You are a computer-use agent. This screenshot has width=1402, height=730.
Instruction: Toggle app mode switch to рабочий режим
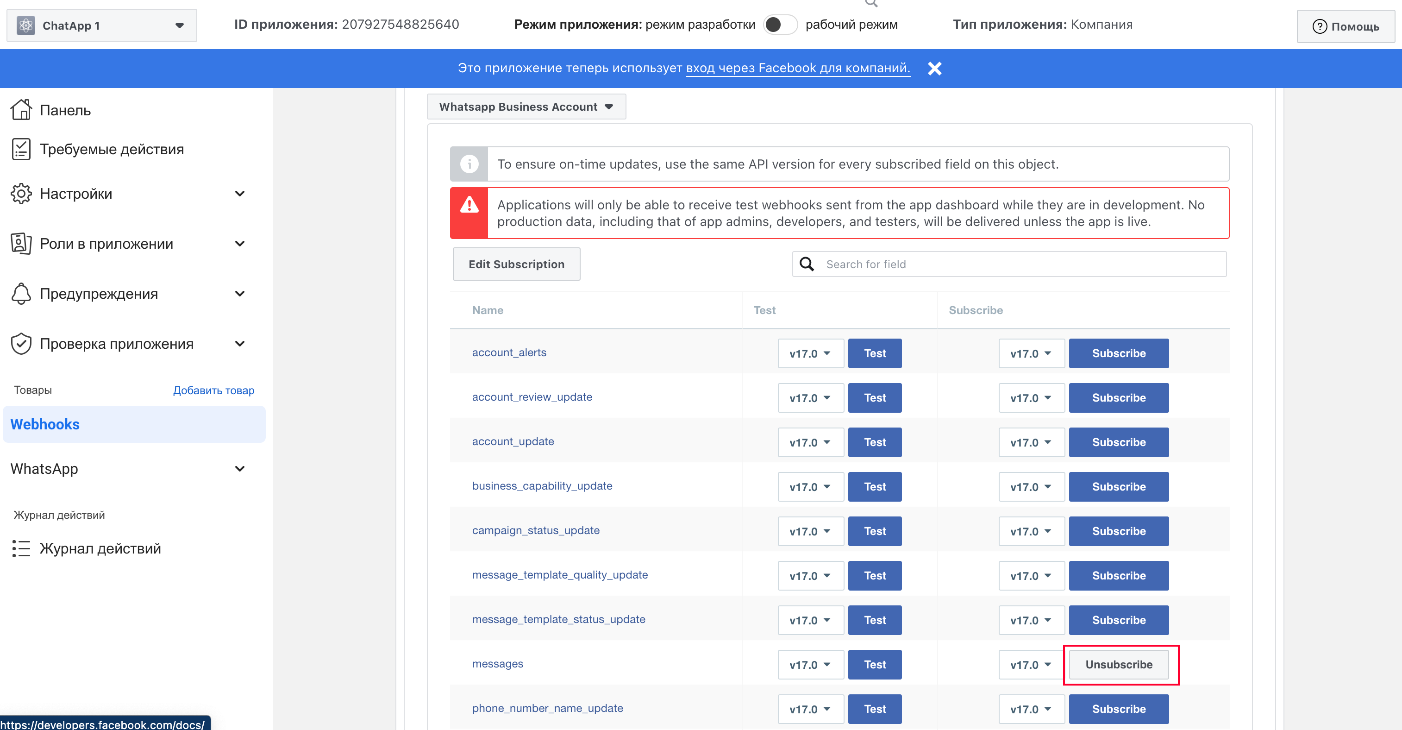[779, 25]
